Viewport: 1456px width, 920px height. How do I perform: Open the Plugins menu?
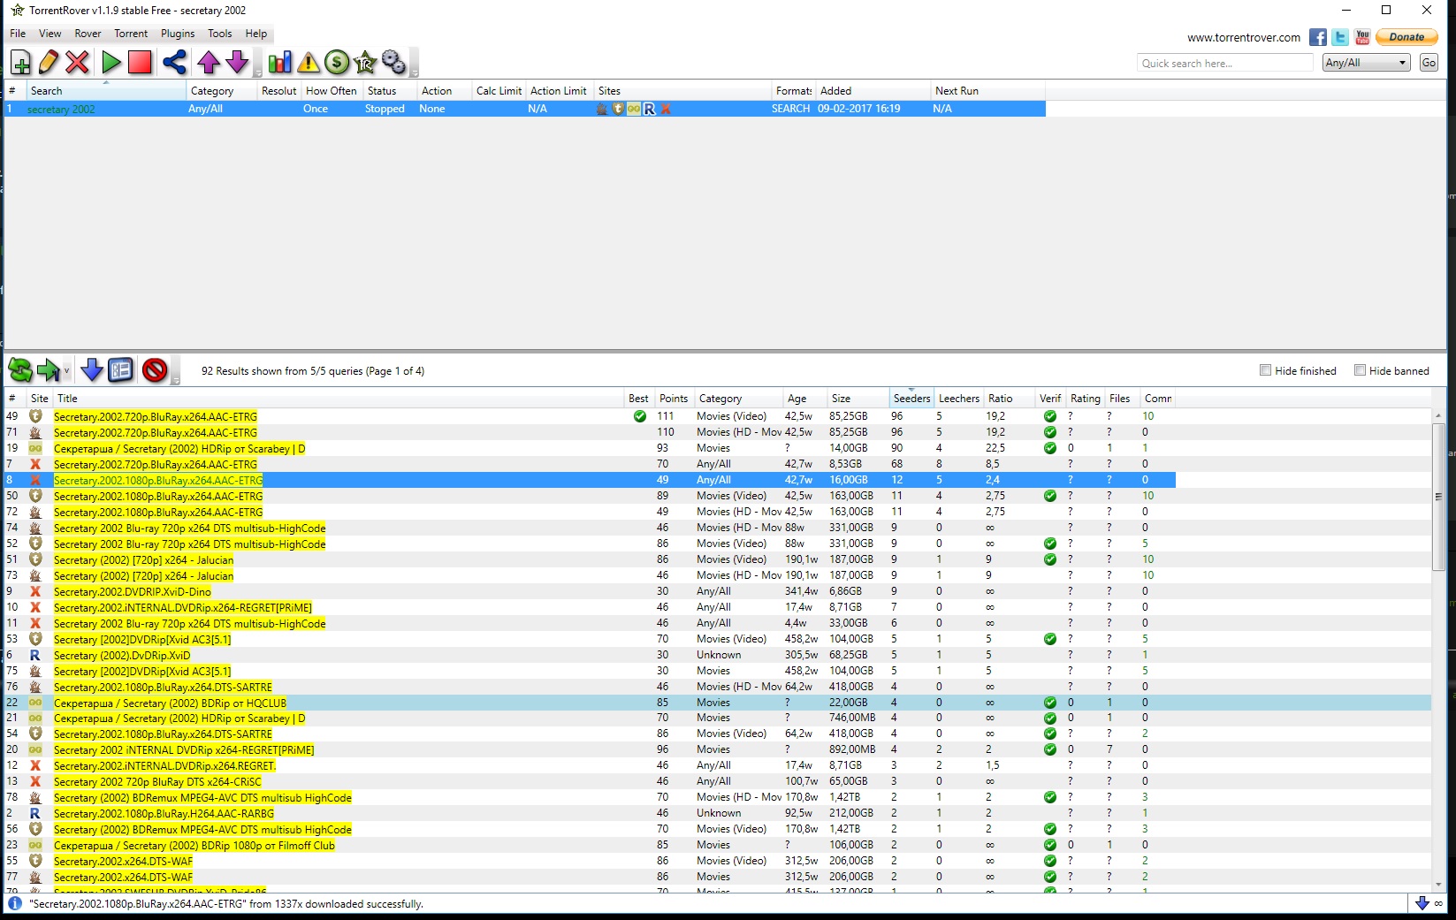[x=178, y=34]
